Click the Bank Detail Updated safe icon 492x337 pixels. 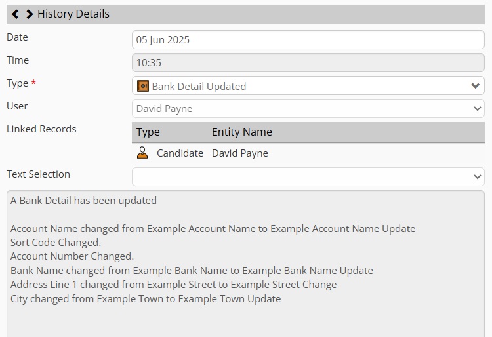coord(143,86)
